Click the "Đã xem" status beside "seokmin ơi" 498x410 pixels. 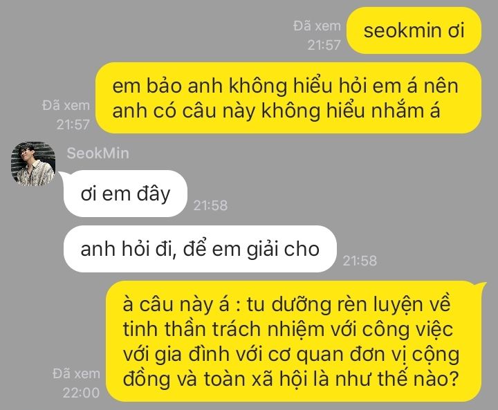317,26
